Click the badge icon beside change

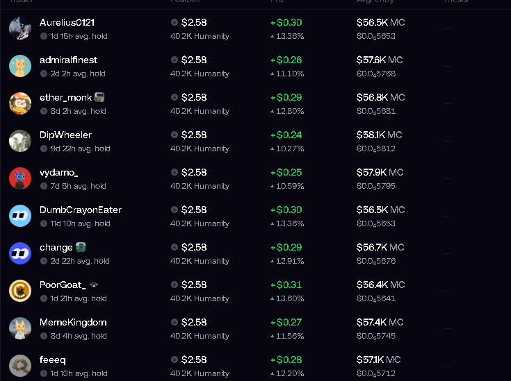(x=81, y=247)
